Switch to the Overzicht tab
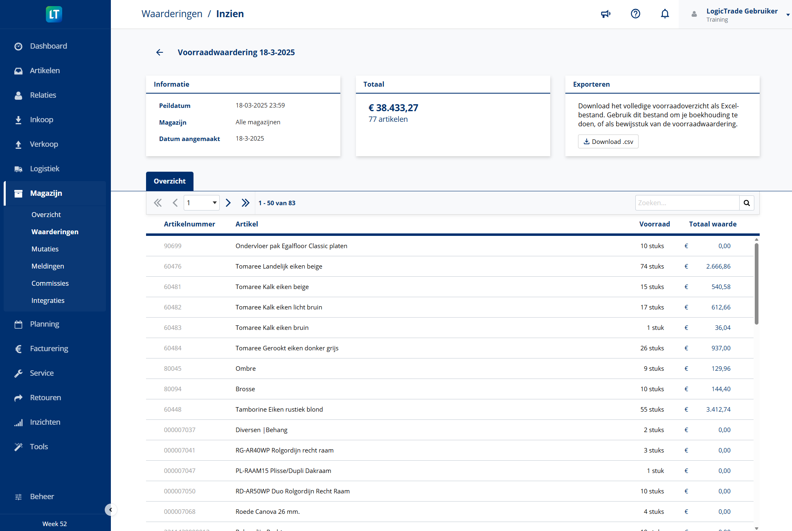Viewport: 792px width, 531px height. [169, 181]
